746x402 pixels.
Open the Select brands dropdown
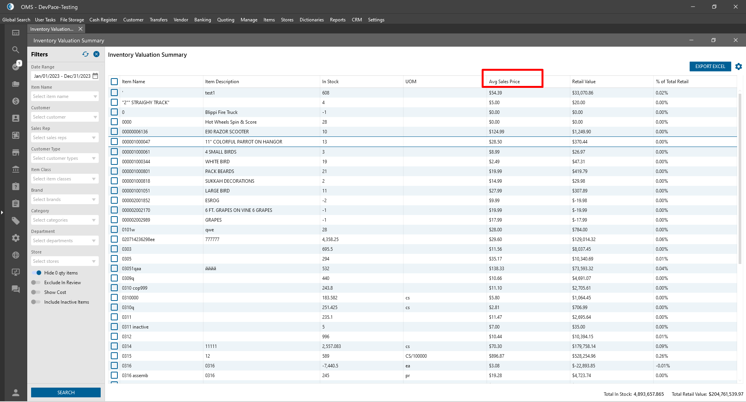pyautogui.click(x=65, y=199)
